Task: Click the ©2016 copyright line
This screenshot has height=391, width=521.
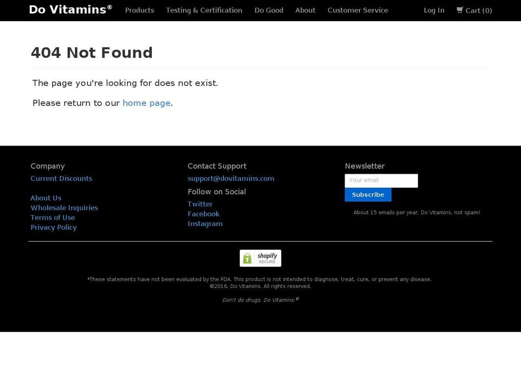Action: pyautogui.click(x=260, y=286)
